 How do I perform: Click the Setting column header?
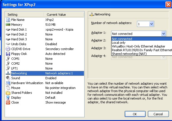click(24, 15)
